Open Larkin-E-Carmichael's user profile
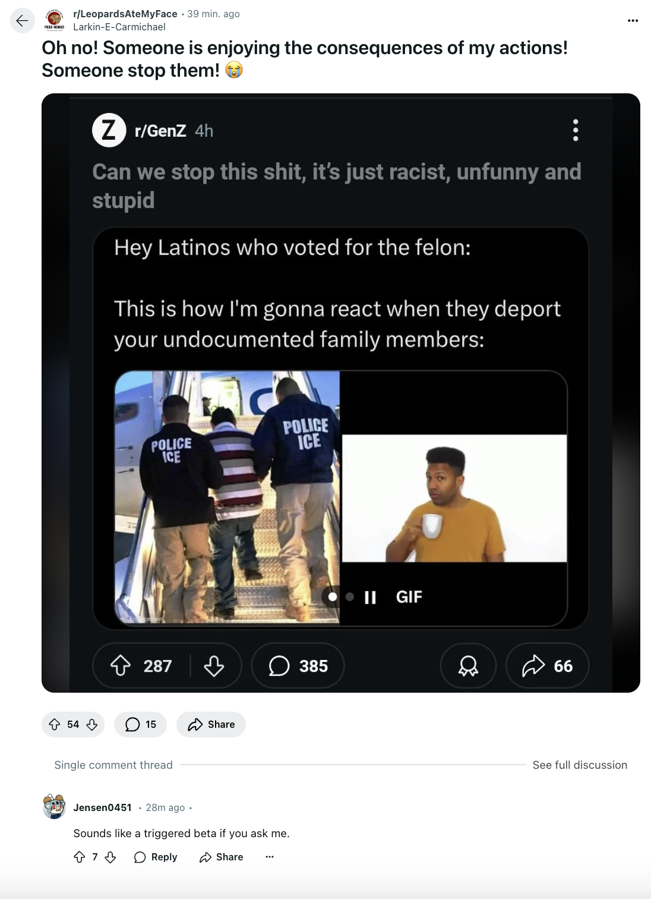Viewport: 651px width, 899px height. pos(119,27)
